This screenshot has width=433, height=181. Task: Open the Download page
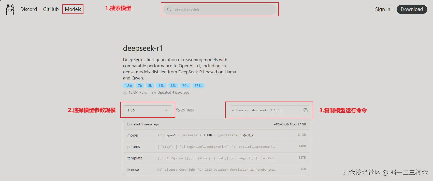pos(412,9)
